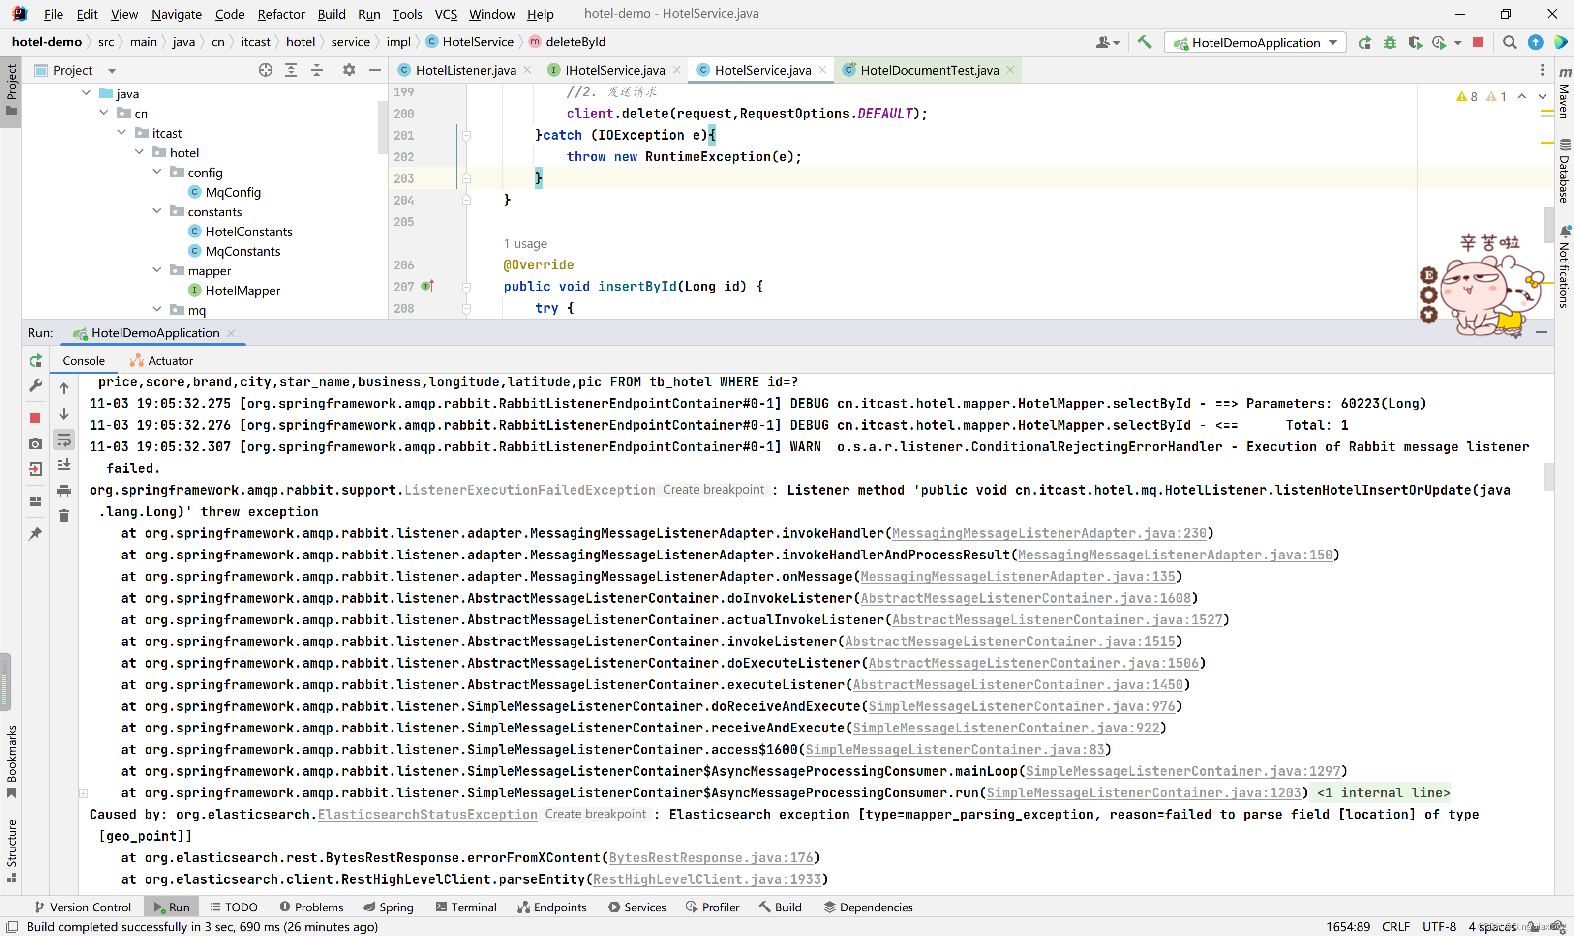Collapse the config package node
1574x936 pixels.
(157, 172)
